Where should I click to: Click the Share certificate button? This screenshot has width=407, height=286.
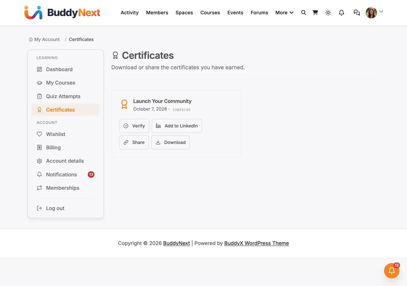134,142
